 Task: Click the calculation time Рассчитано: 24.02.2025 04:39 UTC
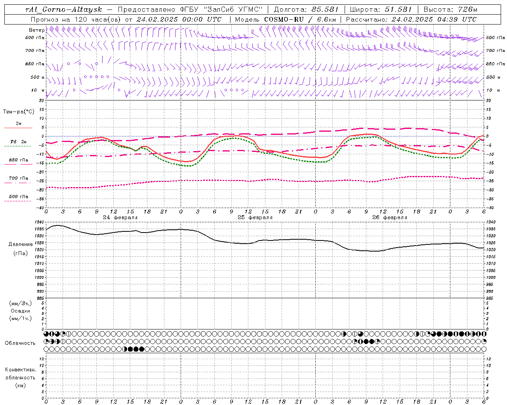click(411, 19)
